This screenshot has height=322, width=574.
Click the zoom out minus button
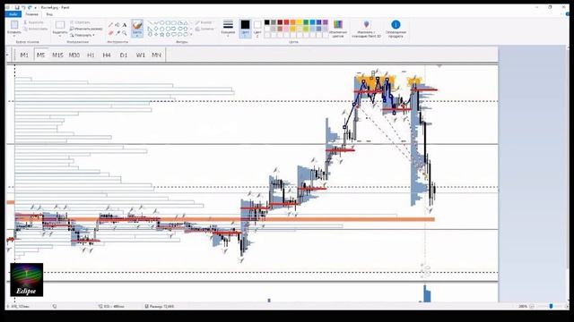(x=532, y=306)
